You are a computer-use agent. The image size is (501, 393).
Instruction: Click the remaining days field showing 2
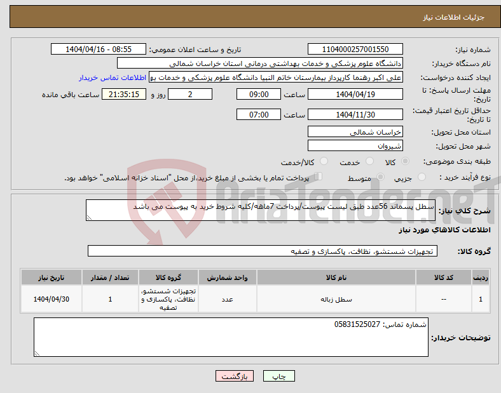point(190,95)
